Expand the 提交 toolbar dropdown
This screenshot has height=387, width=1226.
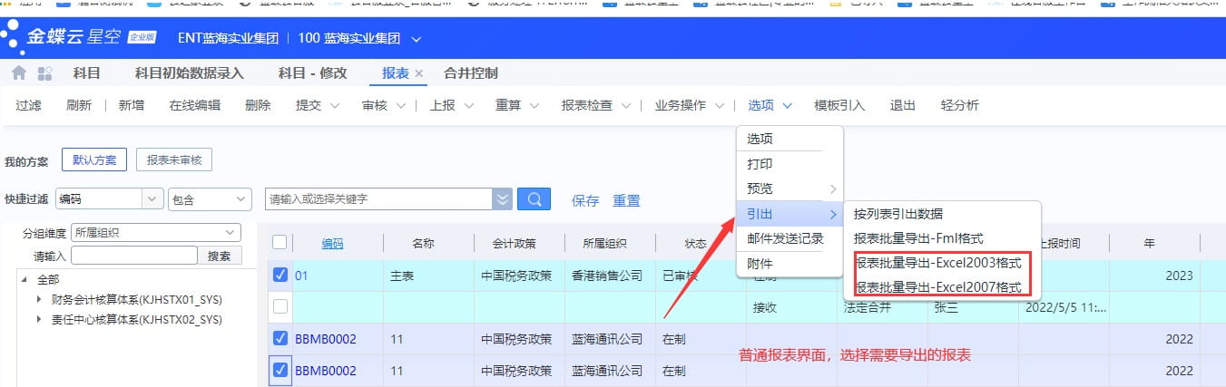tap(334, 105)
